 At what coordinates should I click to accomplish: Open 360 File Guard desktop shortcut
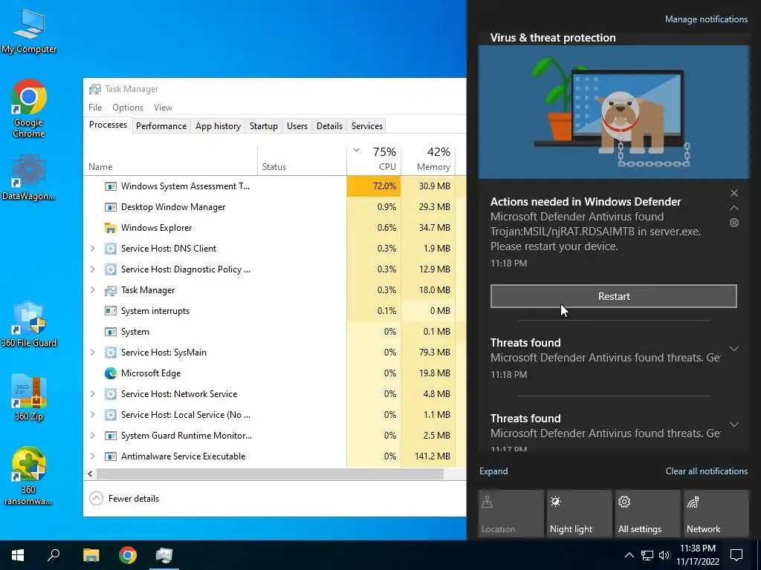[29, 324]
